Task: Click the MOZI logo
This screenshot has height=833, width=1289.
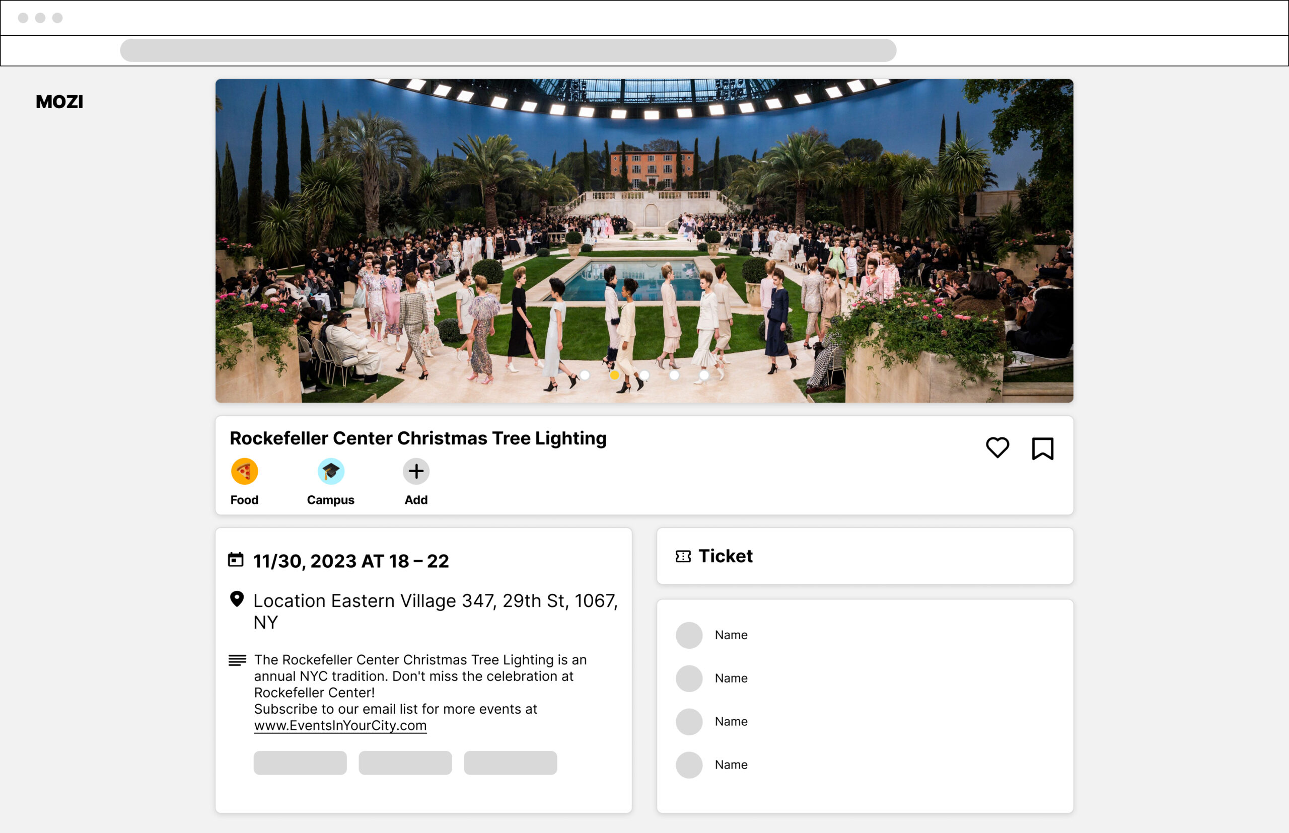Action: [59, 102]
